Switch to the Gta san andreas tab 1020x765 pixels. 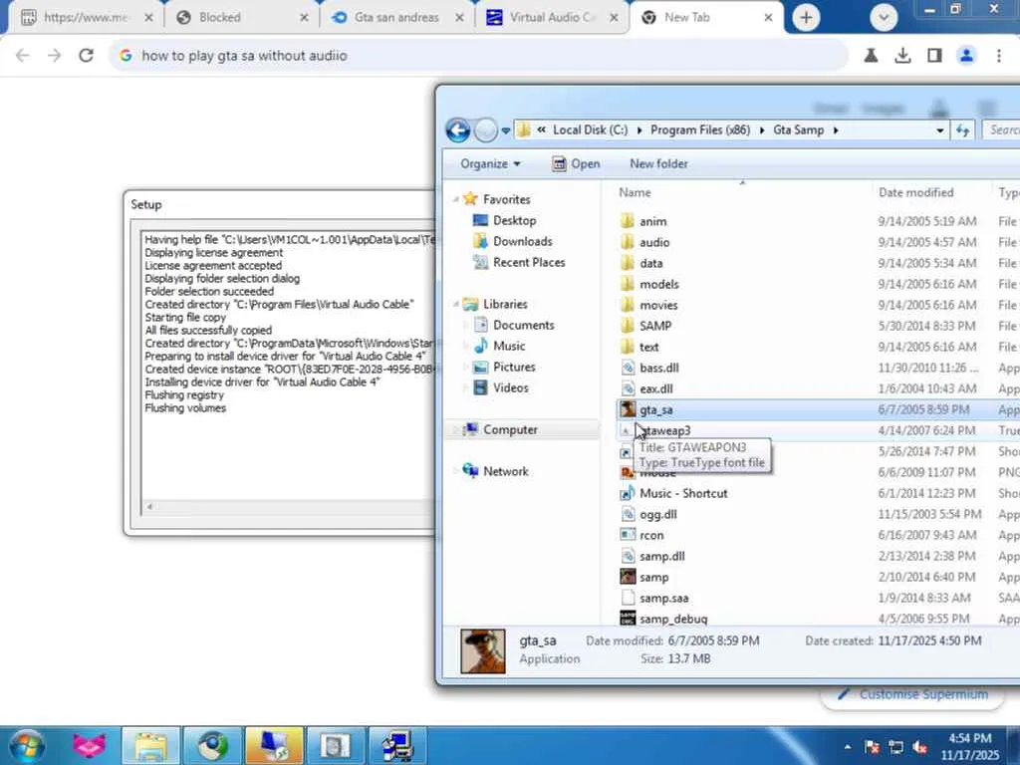point(396,18)
